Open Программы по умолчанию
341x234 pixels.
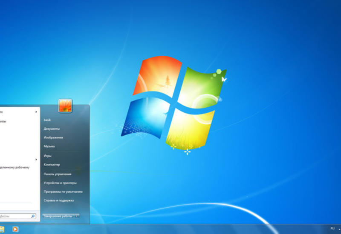(63, 192)
